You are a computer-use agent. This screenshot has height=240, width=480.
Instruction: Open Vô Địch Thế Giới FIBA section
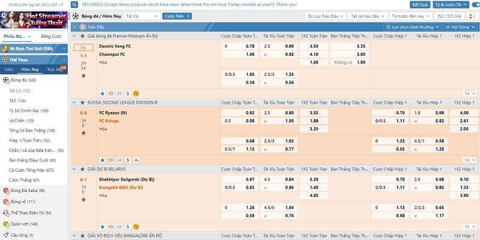(34, 49)
